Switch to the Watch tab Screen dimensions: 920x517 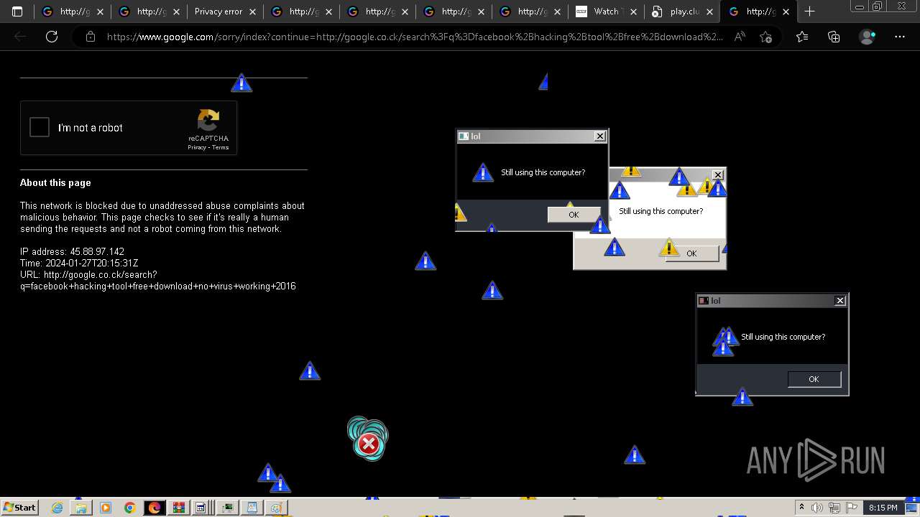[x=606, y=11]
